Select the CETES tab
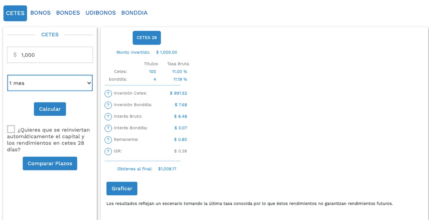 point(15,13)
